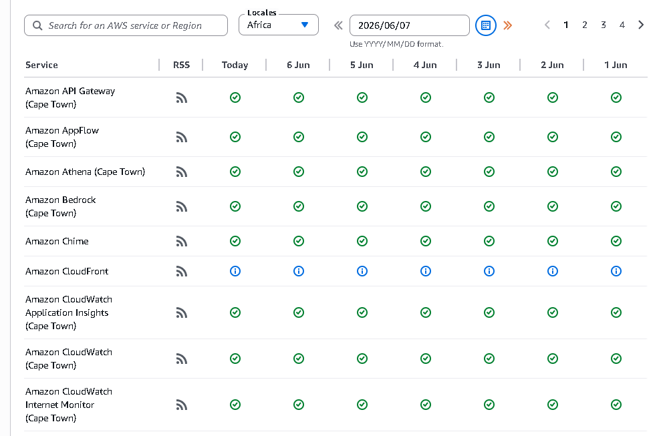Screen dimensions: 661x436
Task: Go to previous page with left chevron
Action: [547, 25]
